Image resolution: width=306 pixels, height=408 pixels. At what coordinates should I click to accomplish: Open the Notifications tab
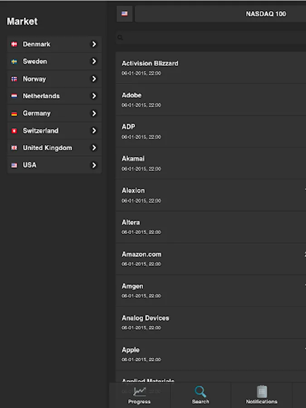coord(262,394)
